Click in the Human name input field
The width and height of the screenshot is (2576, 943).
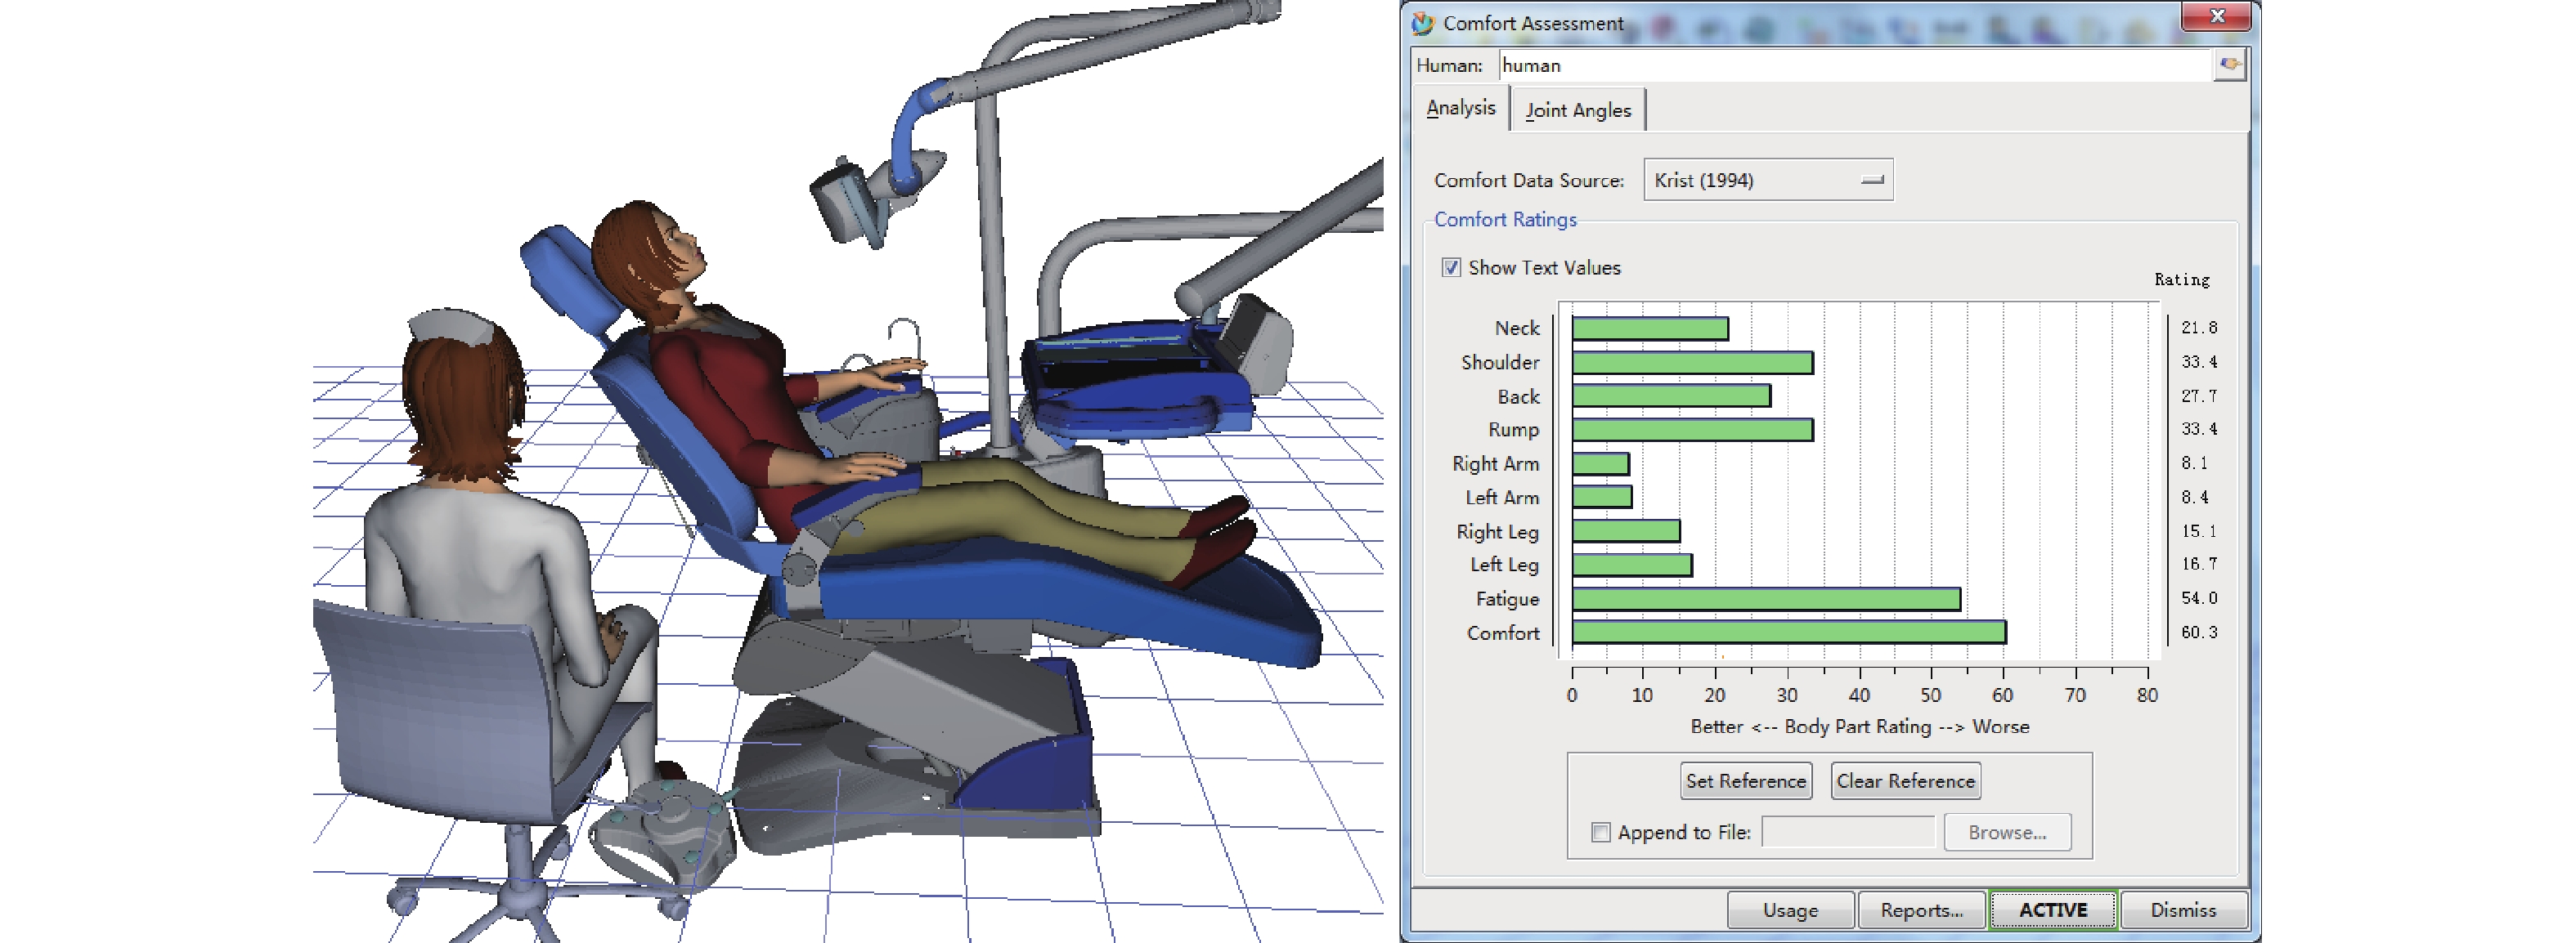tap(1850, 65)
